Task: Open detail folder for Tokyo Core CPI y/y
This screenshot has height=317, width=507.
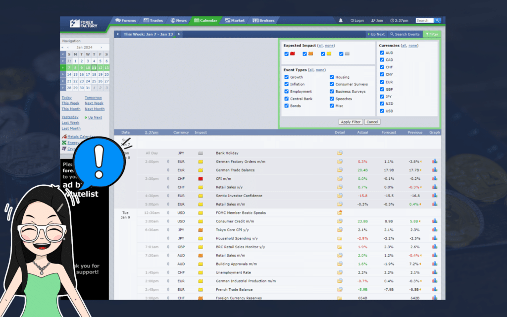Action: pyautogui.click(x=340, y=230)
